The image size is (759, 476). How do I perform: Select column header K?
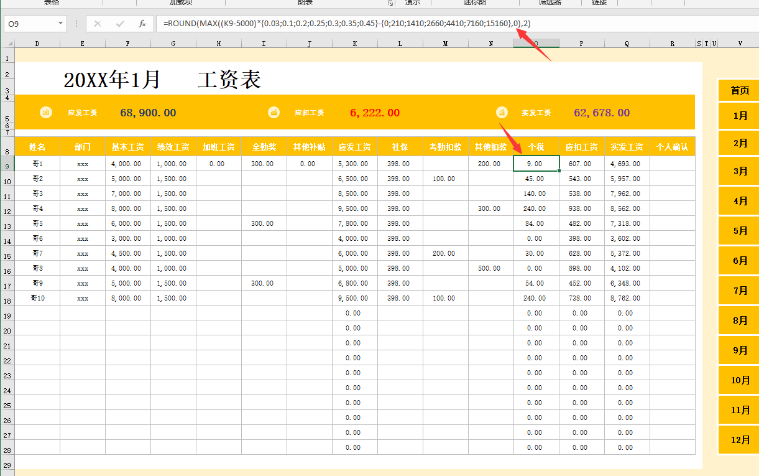click(x=355, y=44)
